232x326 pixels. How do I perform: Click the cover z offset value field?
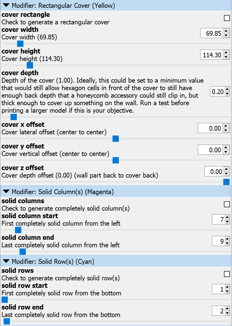tap(213, 172)
